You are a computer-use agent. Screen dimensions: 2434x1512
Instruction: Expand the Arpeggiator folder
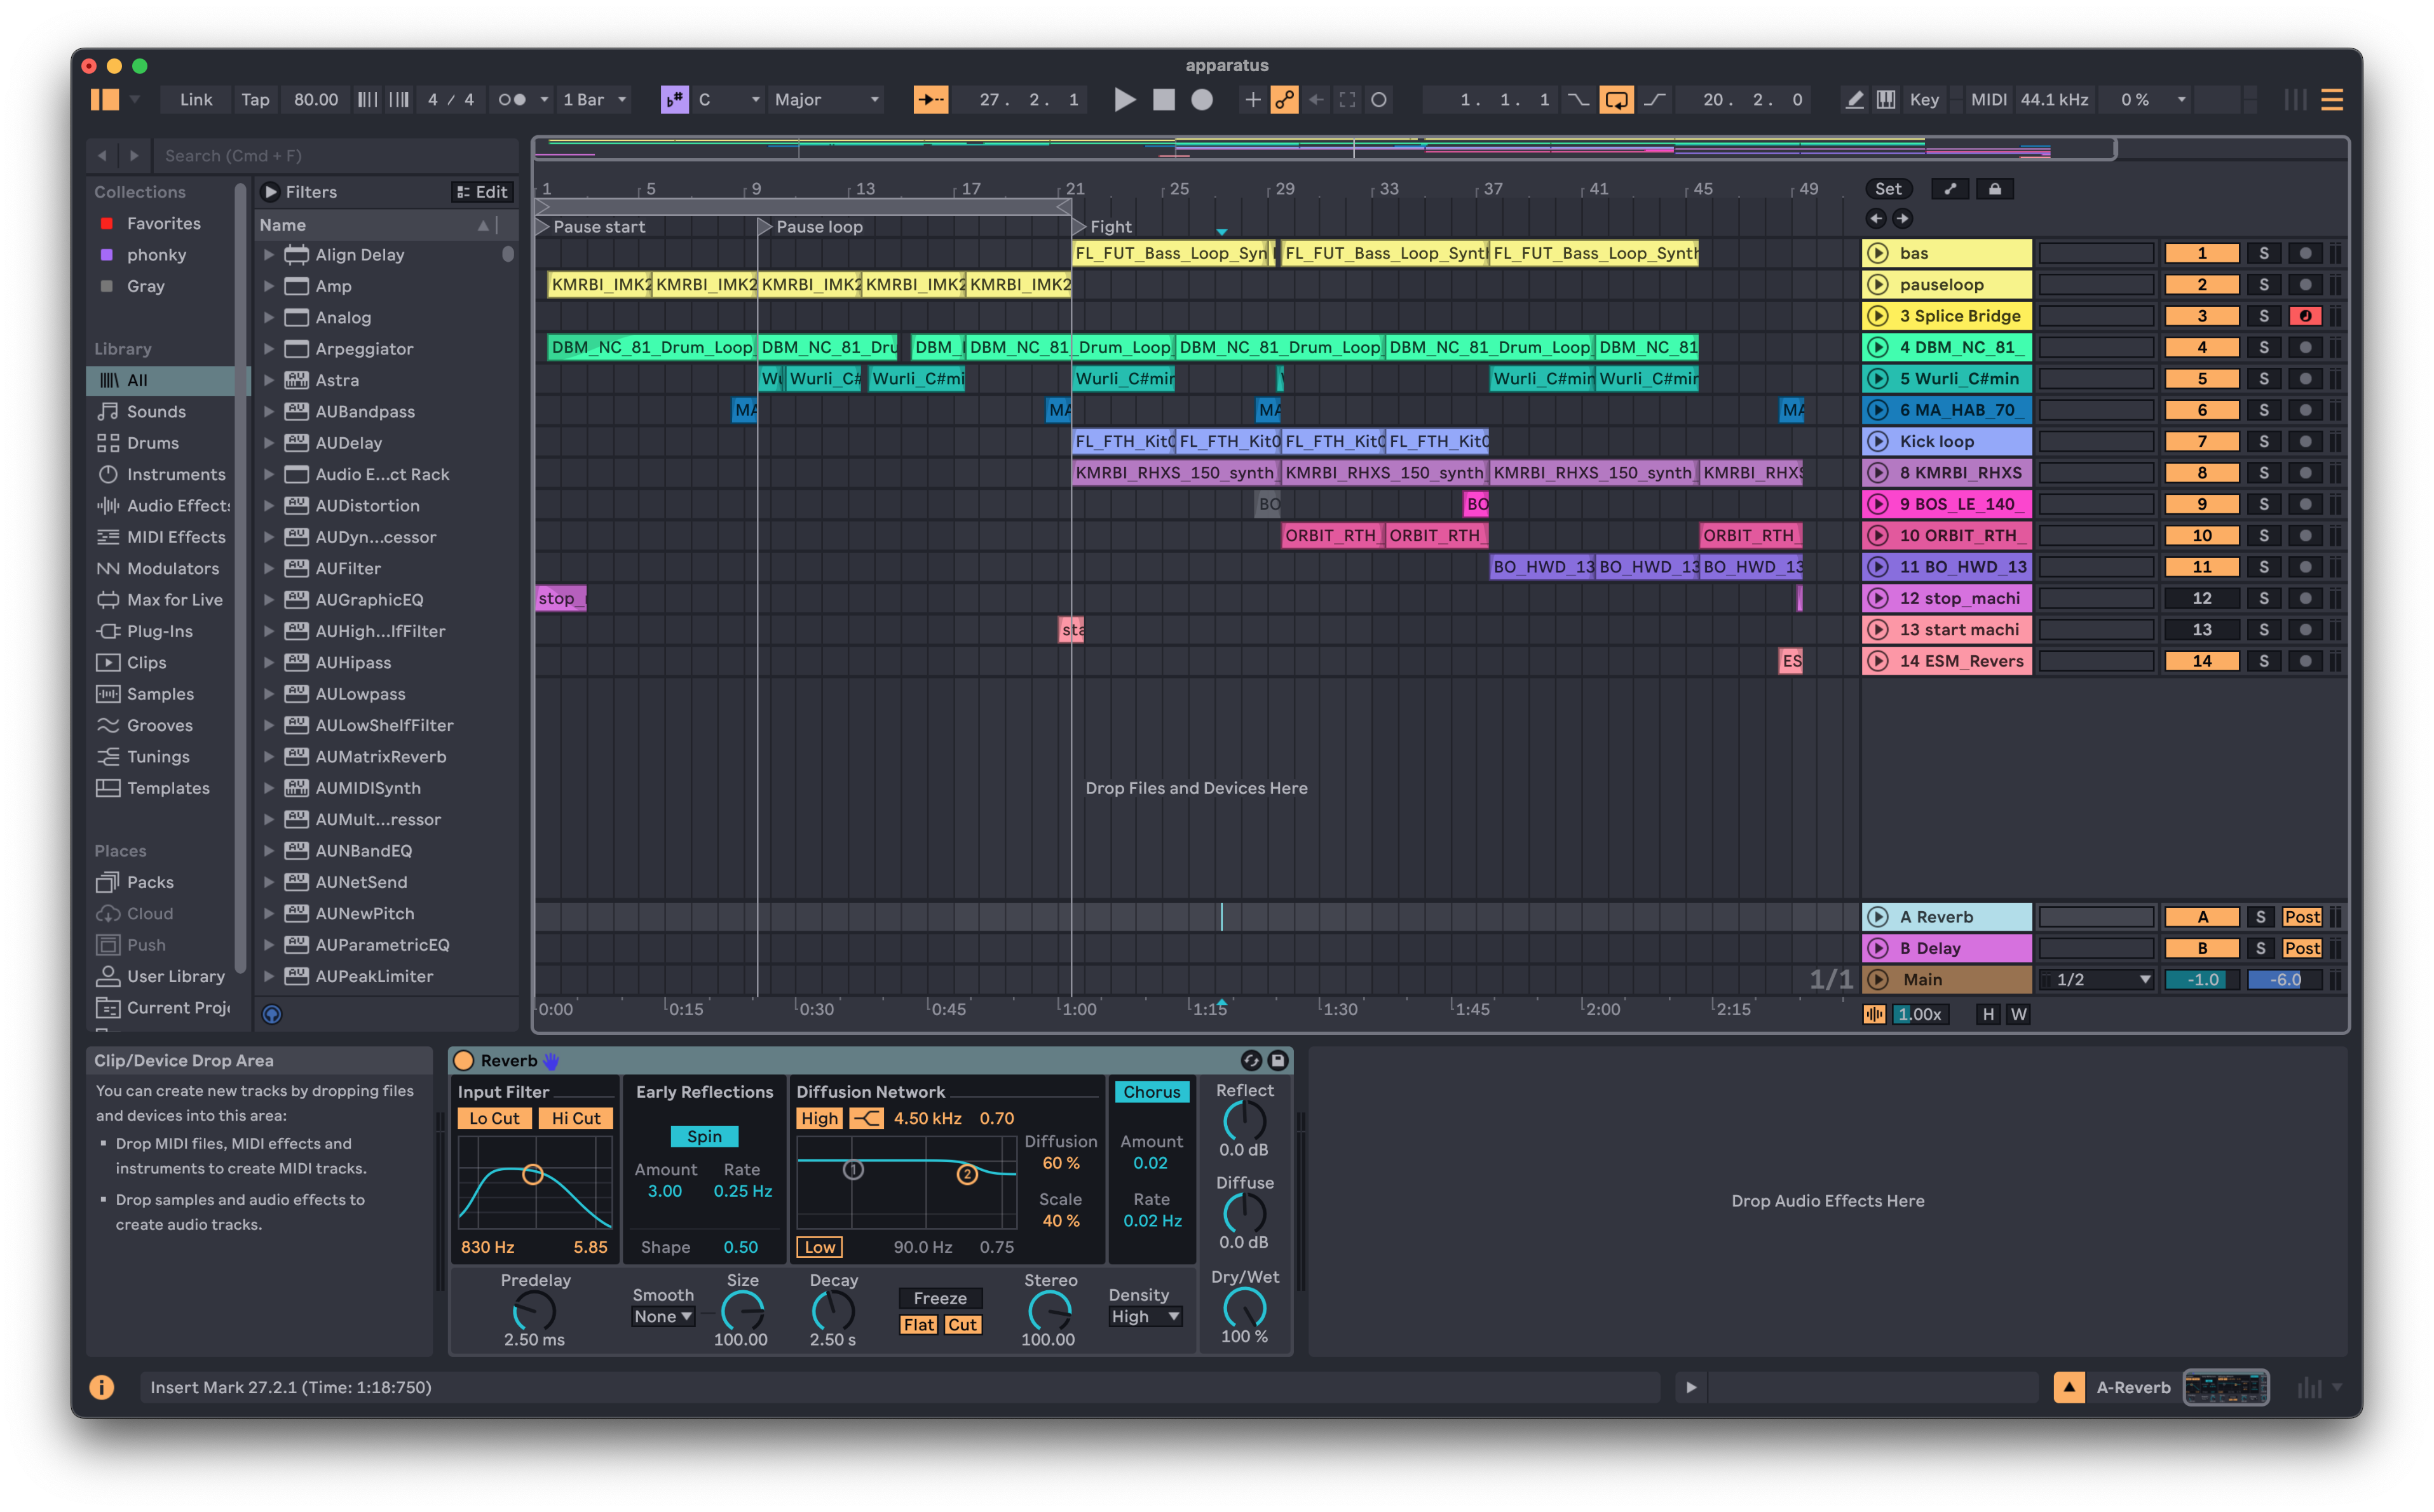tap(269, 349)
